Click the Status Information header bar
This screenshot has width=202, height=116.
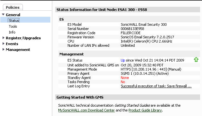pyautogui.click(x=127, y=10)
